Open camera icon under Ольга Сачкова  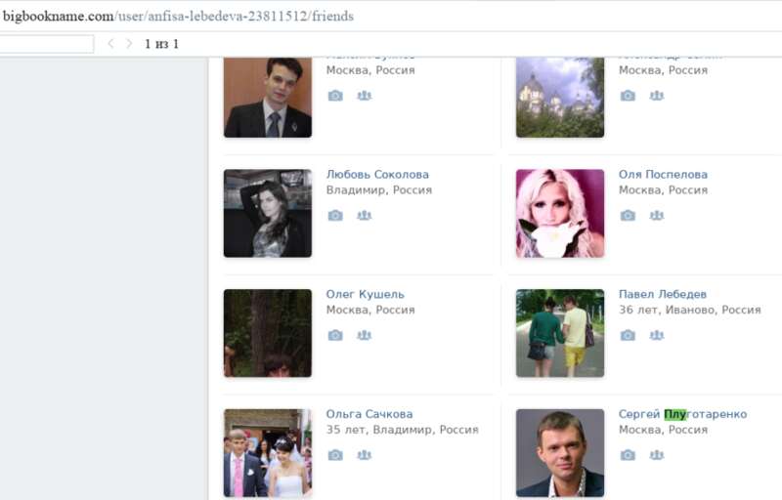click(x=335, y=454)
